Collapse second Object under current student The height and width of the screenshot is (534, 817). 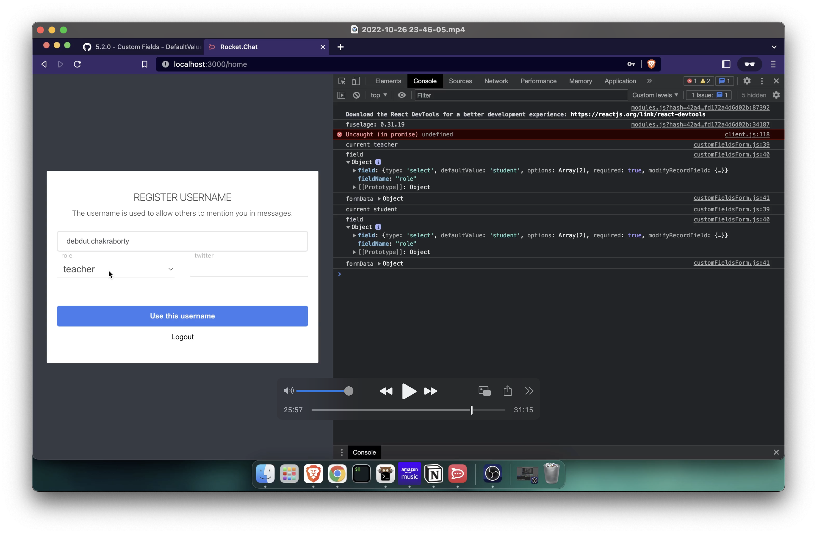348,227
